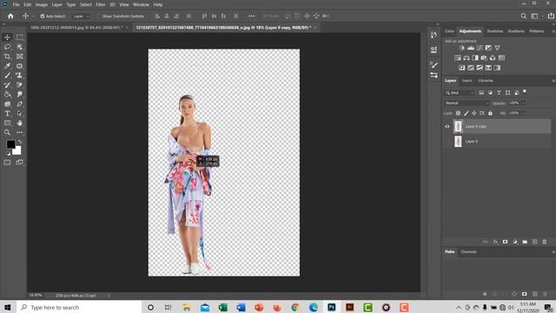This screenshot has height=313, width=556.
Task: Open the Layers panel flyout menu
Action: coord(553,81)
